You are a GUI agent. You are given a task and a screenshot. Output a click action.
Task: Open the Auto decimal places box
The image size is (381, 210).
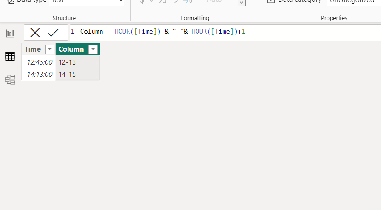(225, 2)
